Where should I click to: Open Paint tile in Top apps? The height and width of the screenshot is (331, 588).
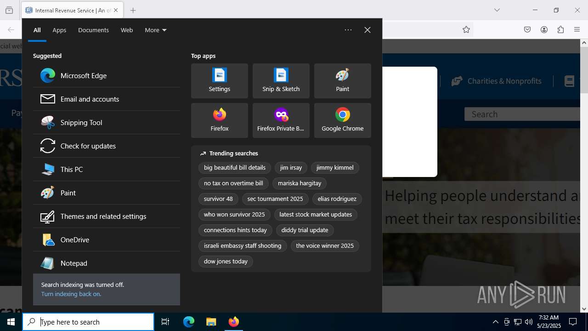(343, 81)
